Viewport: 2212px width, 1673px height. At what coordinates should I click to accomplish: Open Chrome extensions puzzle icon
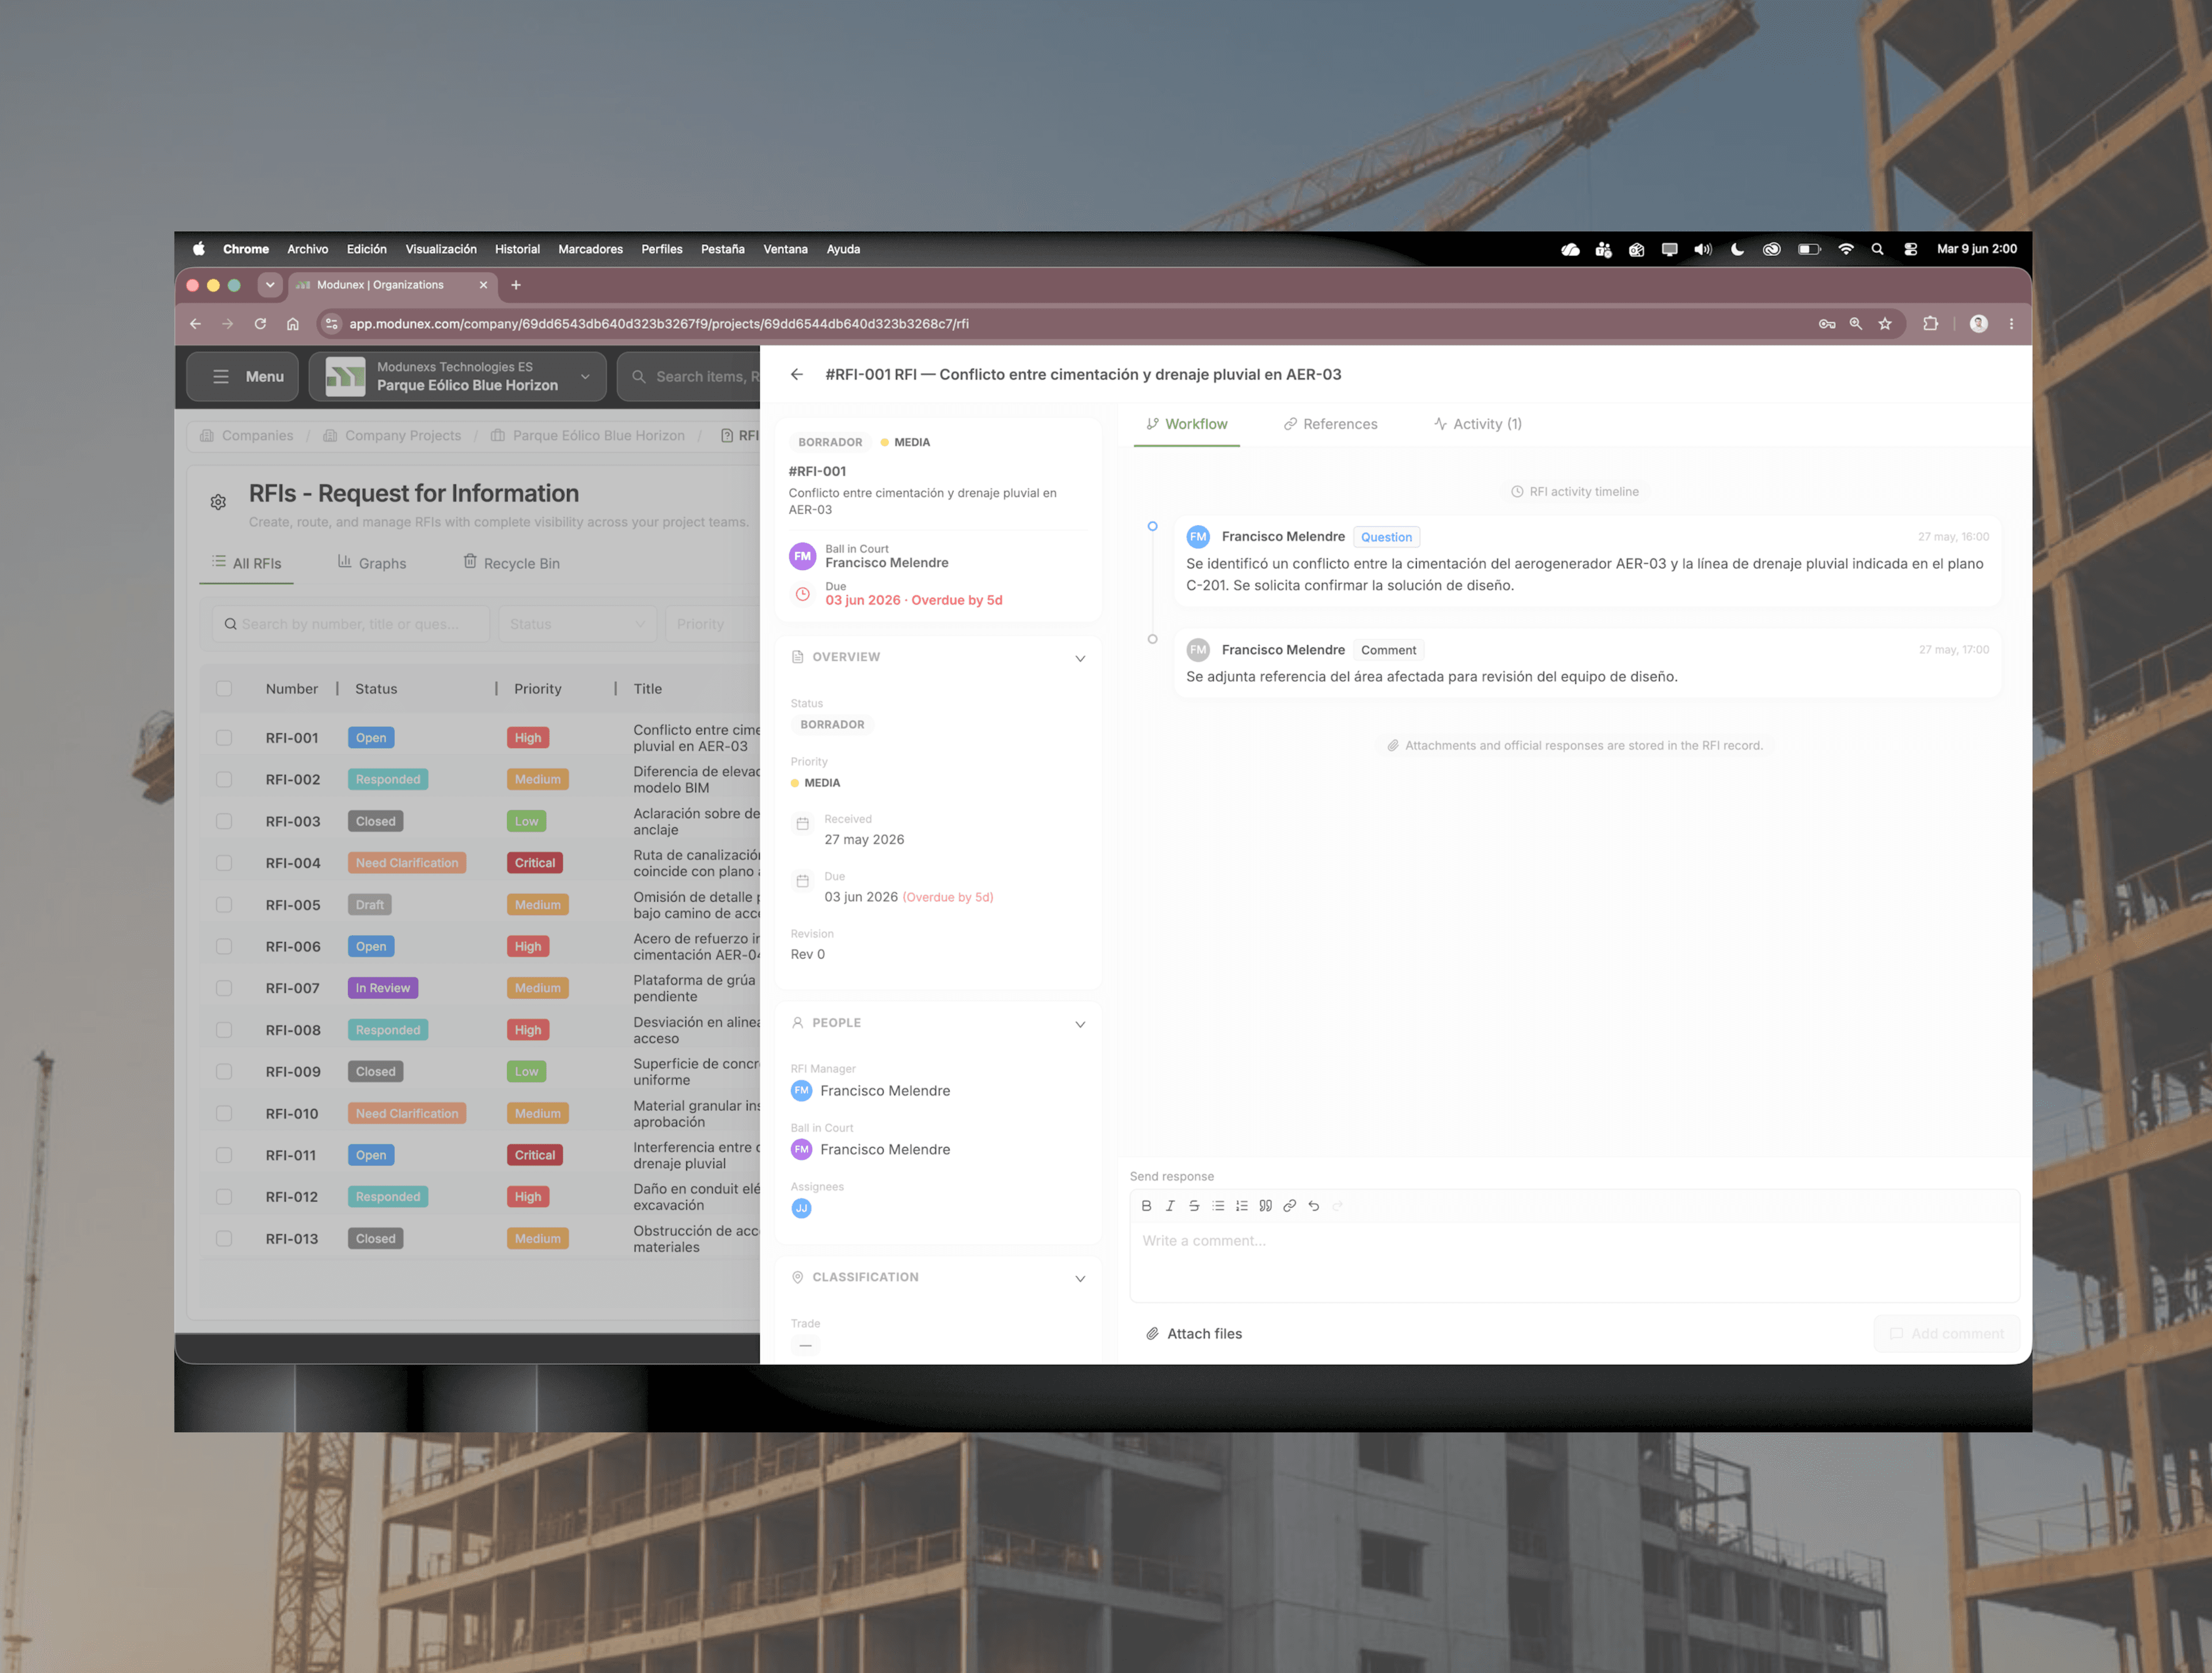(x=1930, y=324)
